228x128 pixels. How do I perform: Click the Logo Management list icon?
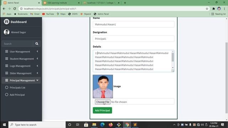[x=6, y=66]
